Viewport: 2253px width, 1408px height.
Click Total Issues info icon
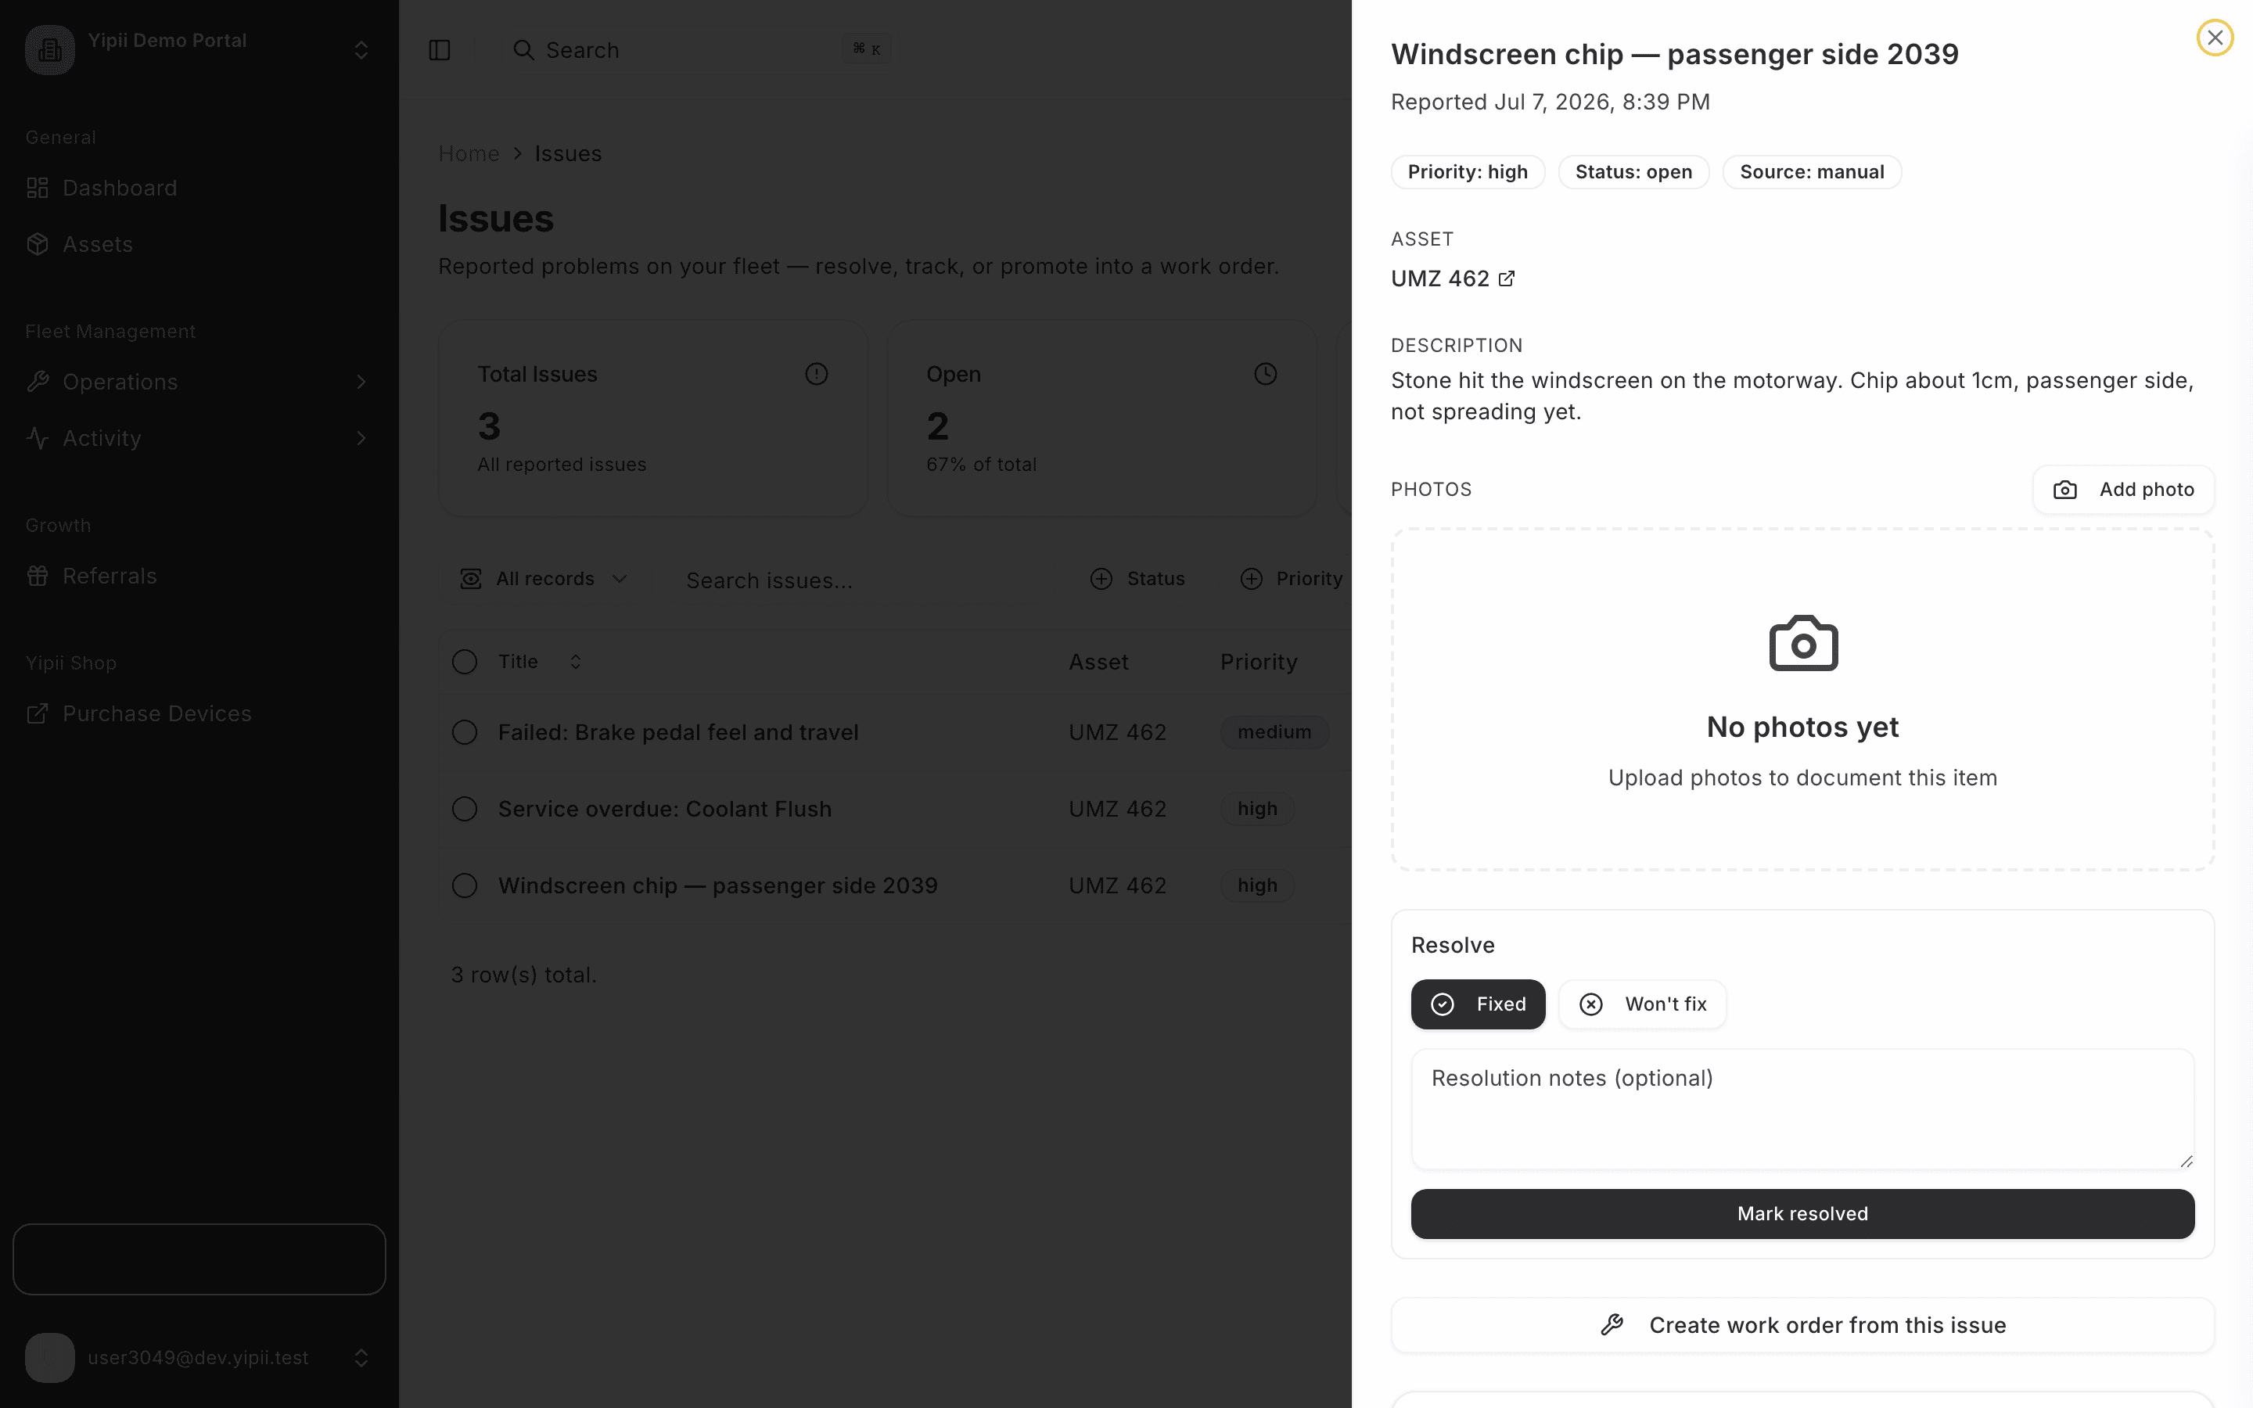[817, 375]
